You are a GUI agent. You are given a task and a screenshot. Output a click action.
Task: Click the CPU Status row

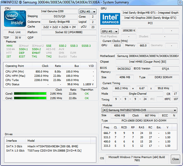pyautogui.click(x=50, y=84)
